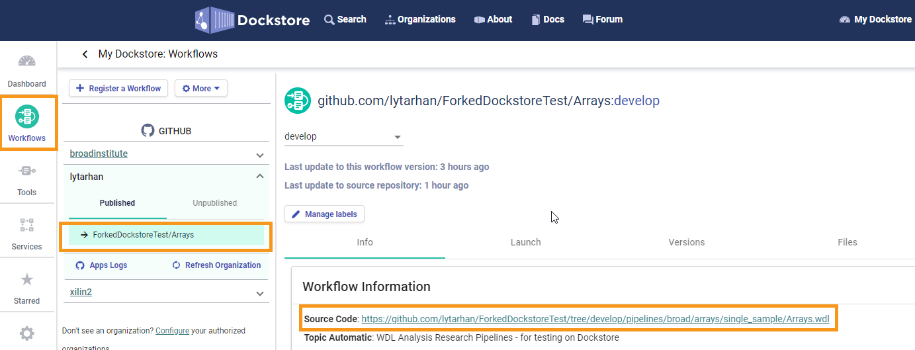
Task: Collapse the lytarhan section chevron
Action: tap(260, 177)
